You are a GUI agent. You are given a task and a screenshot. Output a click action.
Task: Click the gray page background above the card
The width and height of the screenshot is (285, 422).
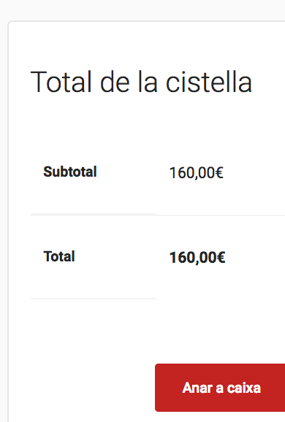click(142, 9)
